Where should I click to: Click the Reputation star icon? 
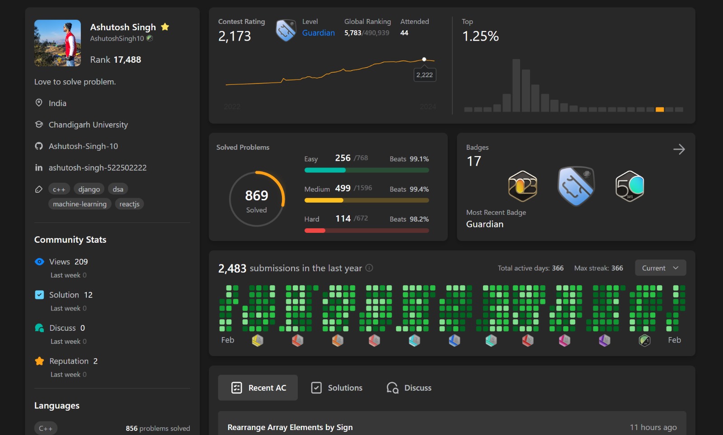tap(39, 361)
